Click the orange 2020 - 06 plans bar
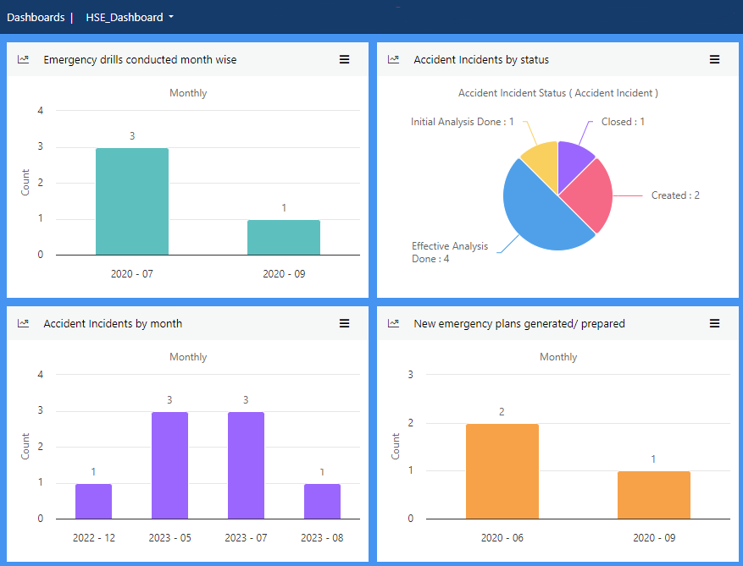The height and width of the screenshot is (566, 743). click(x=502, y=471)
